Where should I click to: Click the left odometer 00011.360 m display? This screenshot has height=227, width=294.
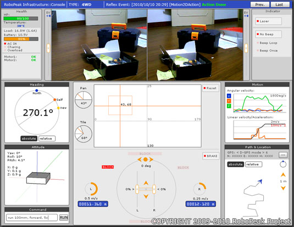click(x=93, y=204)
